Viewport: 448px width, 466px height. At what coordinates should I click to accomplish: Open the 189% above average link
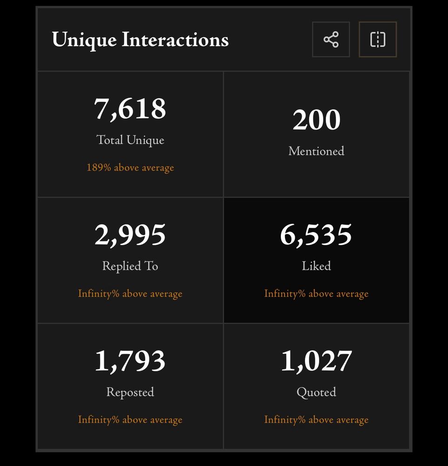click(x=130, y=167)
